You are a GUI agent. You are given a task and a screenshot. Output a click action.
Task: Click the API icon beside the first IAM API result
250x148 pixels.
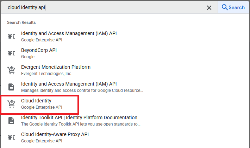pos(11,36)
